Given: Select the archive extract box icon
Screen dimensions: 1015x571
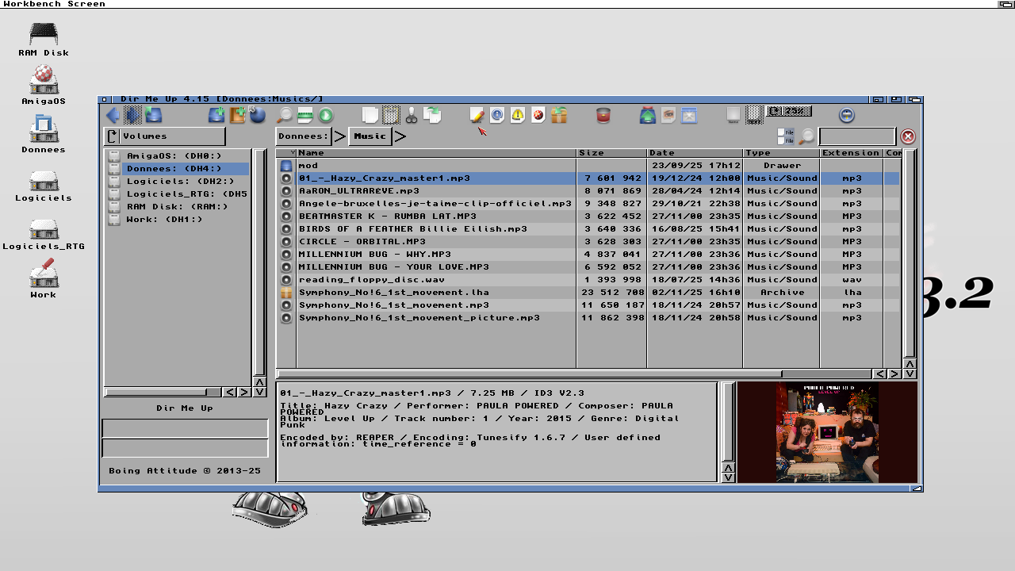Looking at the screenshot, I should (x=557, y=115).
